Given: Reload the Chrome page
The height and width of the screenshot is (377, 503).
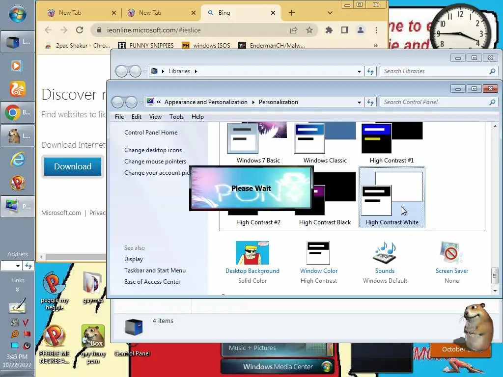Looking at the screenshot, I should coord(80,30).
